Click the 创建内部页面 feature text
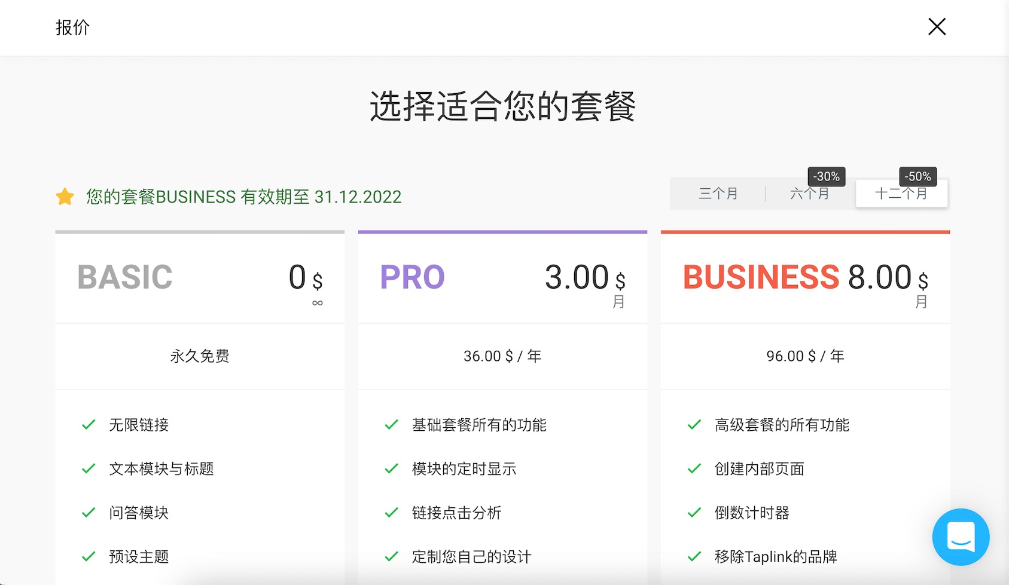The image size is (1009, 585). tap(759, 469)
